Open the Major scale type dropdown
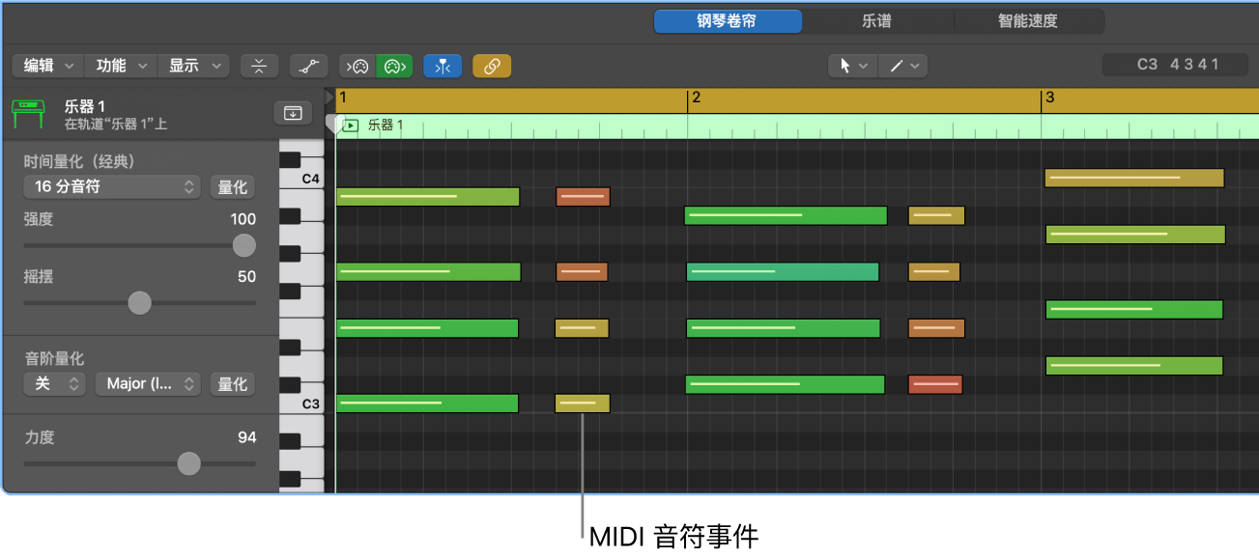Image resolution: width=1259 pixels, height=557 pixels. click(x=148, y=383)
